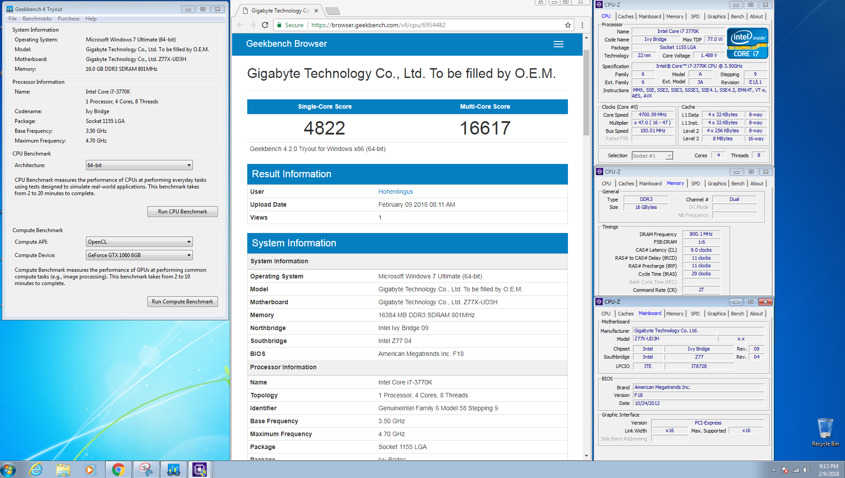Image resolution: width=845 pixels, height=478 pixels.
Task: Select the Core Voltage 1.488 V value
Action: [x=709, y=55]
